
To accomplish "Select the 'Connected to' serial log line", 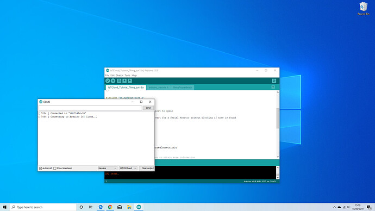I will [62, 114].
